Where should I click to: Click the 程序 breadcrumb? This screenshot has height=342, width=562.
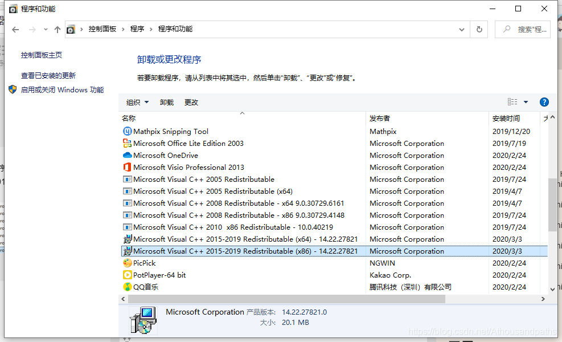(137, 29)
